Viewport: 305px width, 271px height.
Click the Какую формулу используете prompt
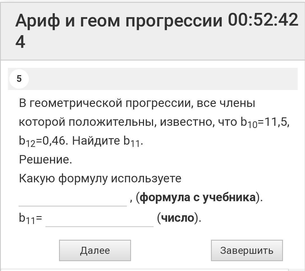pyautogui.click(x=100, y=178)
